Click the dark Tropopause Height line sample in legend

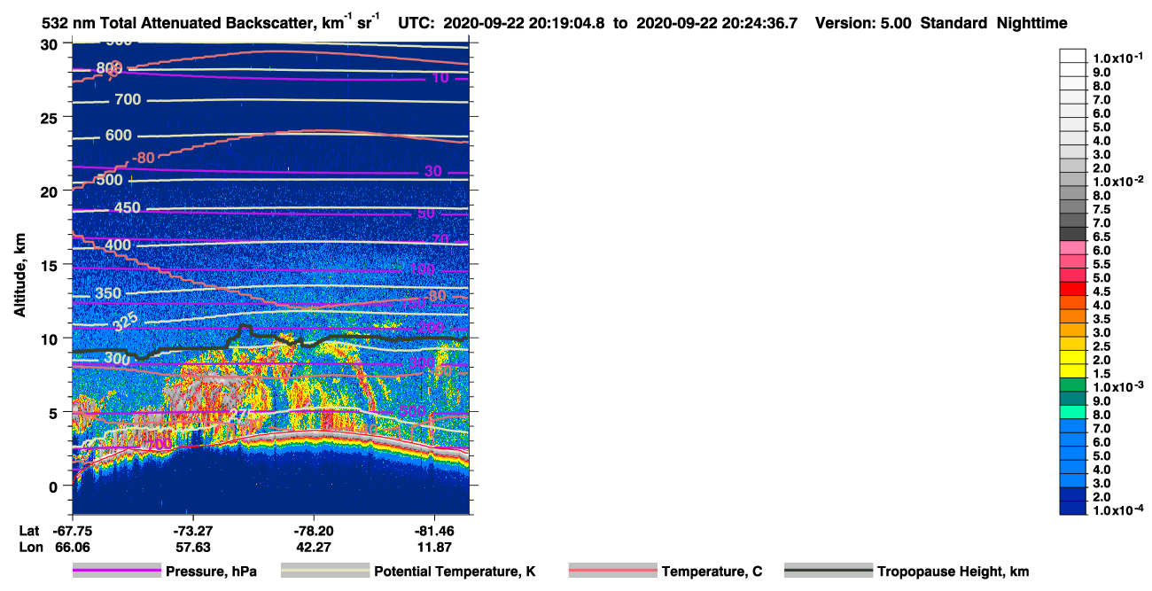(x=829, y=572)
